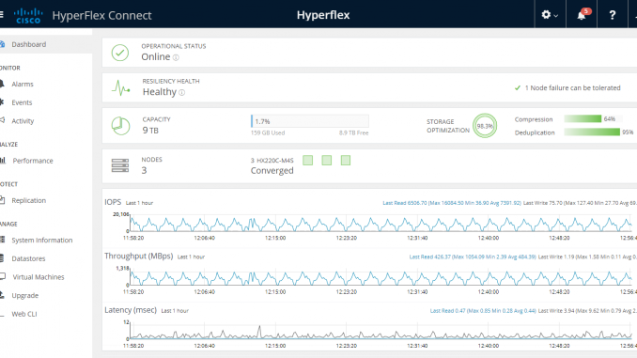Click the 98.3% storage optimization ring
The height and width of the screenshot is (358, 637).
pyautogui.click(x=485, y=126)
